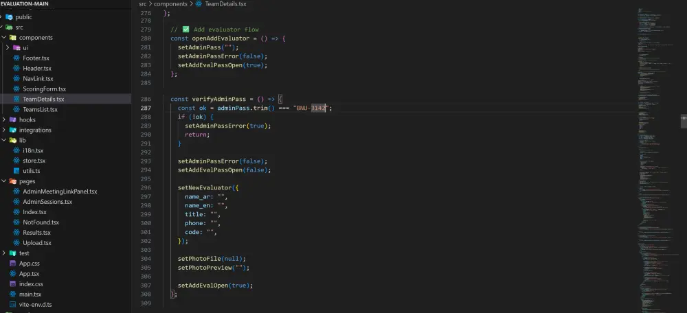Click line number 287 in gutter
687x313 pixels.
point(146,108)
